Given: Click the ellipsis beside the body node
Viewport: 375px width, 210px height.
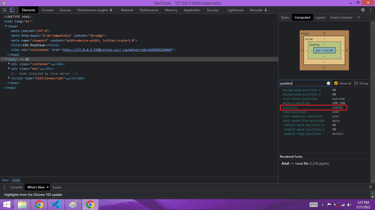Looking at the screenshot, I should point(2,59).
